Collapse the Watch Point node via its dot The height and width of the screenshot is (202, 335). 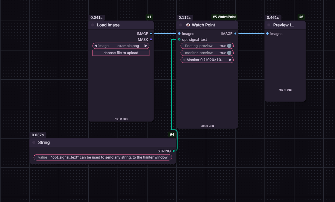pyautogui.click(x=181, y=25)
